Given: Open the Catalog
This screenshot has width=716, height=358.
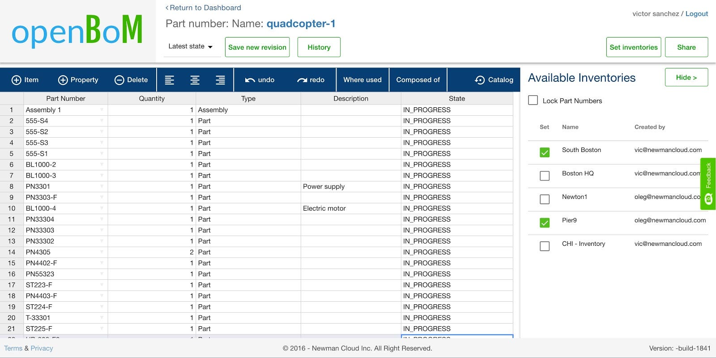Looking at the screenshot, I should 494,80.
